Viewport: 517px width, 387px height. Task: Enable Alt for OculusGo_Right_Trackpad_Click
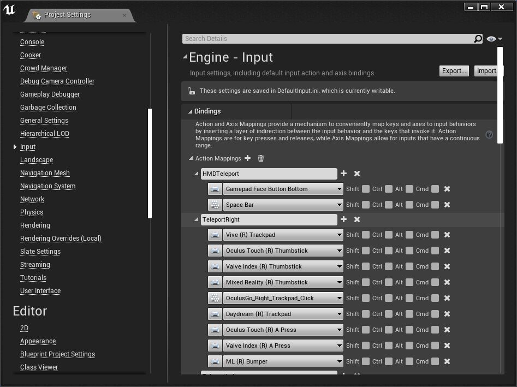[409, 298]
